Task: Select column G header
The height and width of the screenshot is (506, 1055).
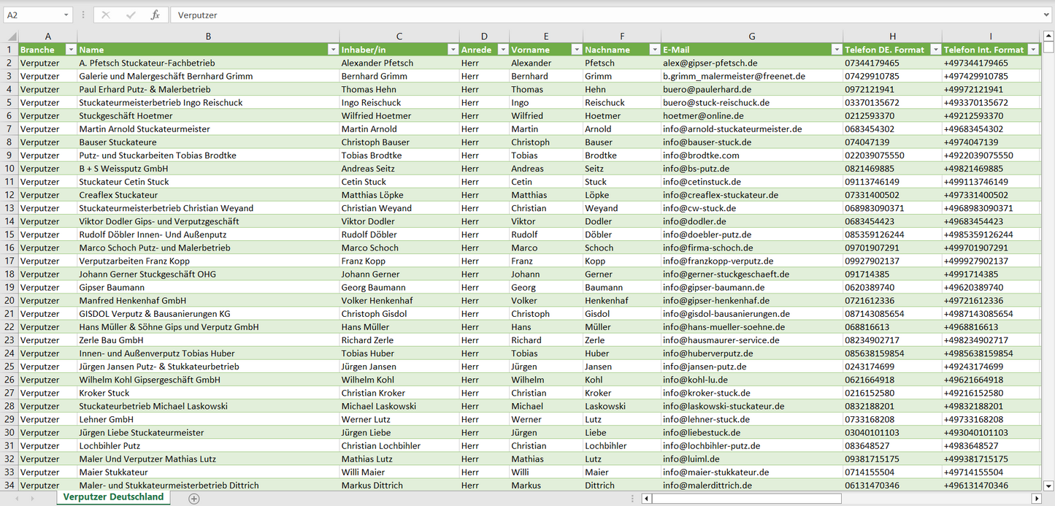Action: pyautogui.click(x=751, y=37)
